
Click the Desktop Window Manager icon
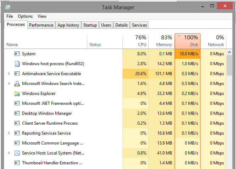tap(17, 113)
